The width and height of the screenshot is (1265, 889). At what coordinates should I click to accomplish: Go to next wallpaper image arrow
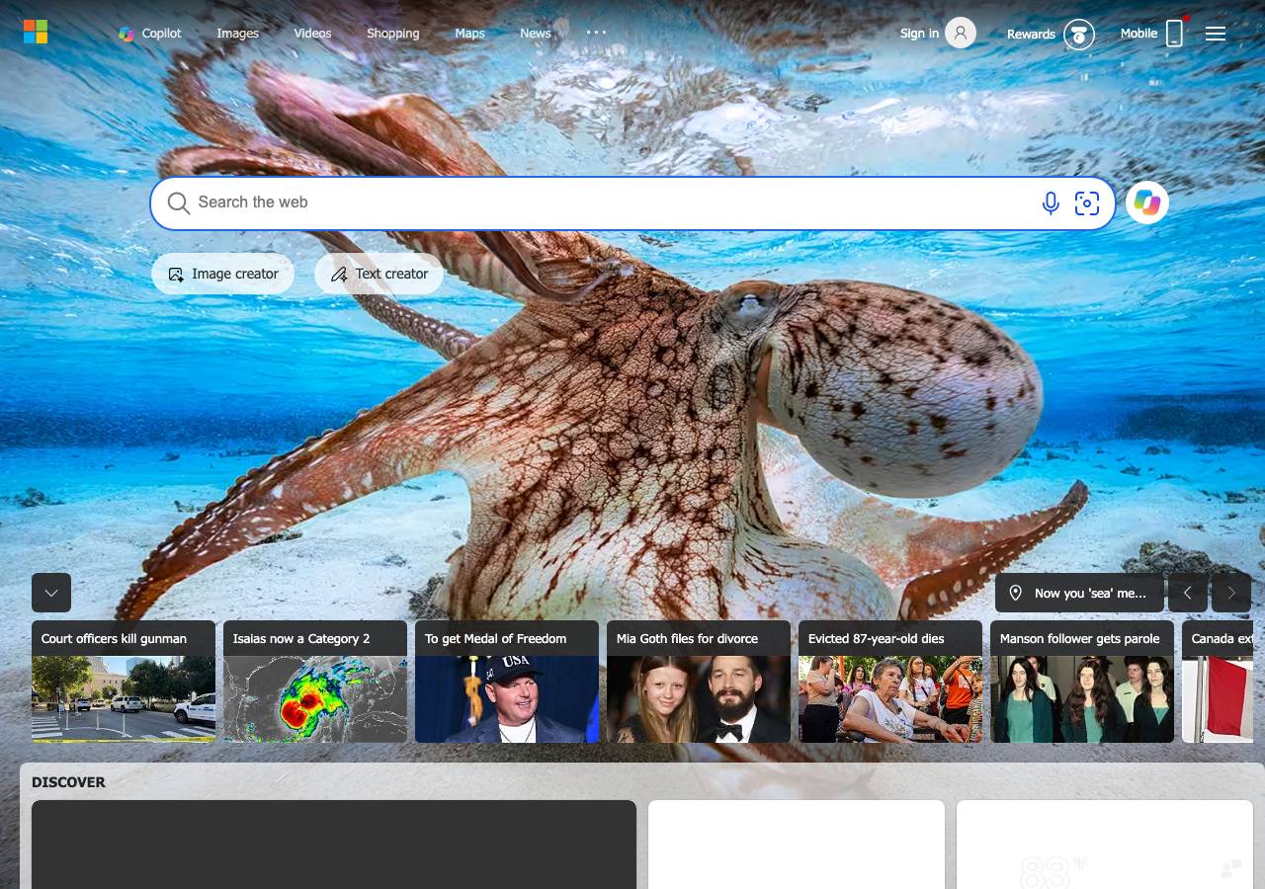[1231, 593]
